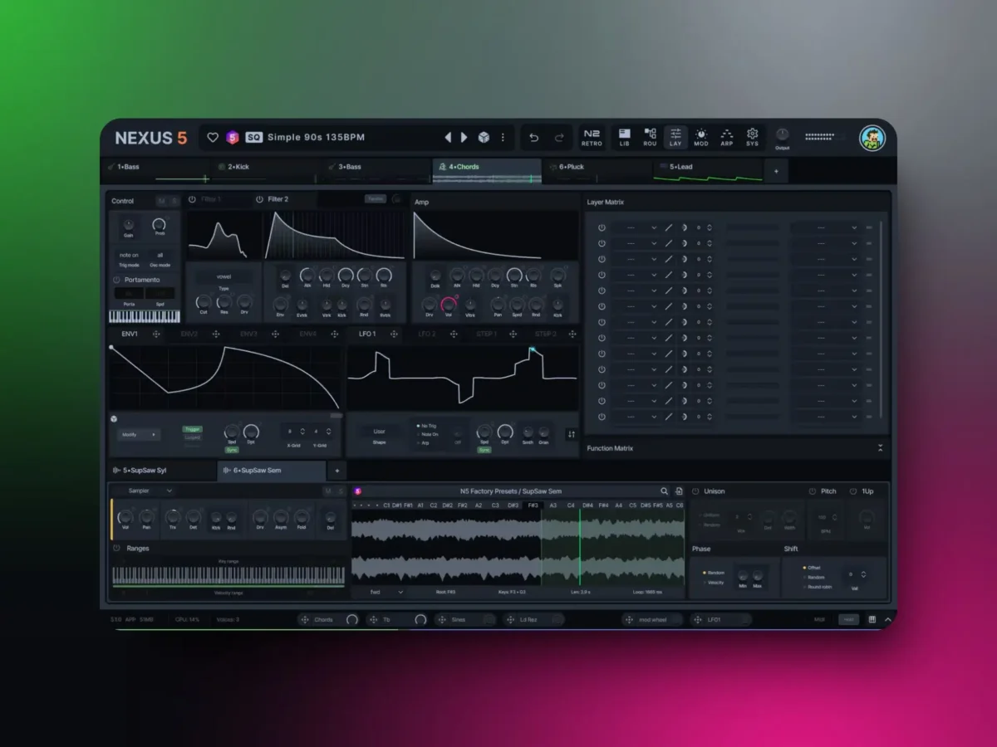Open the SYS settings gear
This screenshot has width=997, height=747.
[x=752, y=137]
